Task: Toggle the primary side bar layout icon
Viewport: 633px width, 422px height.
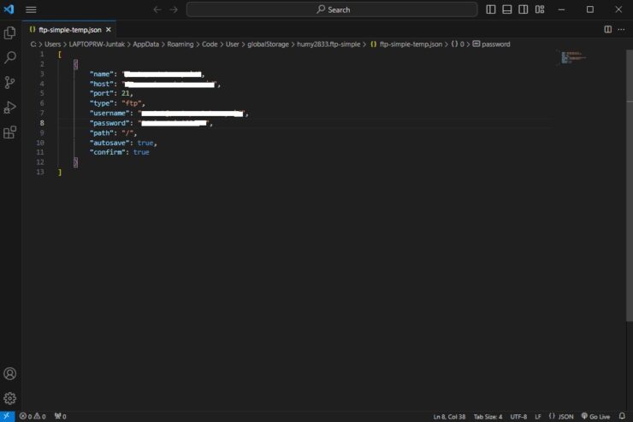Action: (490, 9)
